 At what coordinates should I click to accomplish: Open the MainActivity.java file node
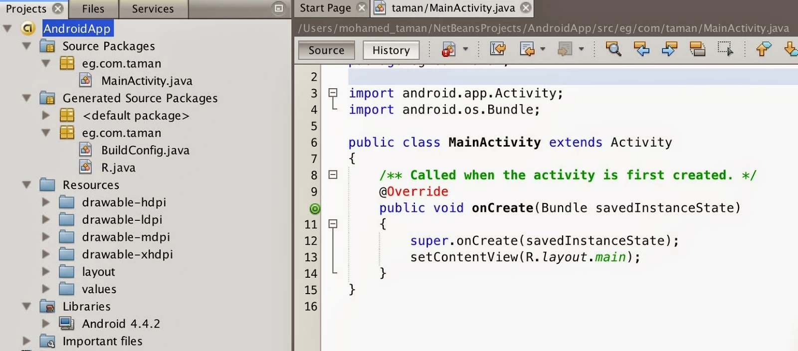(x=147, y=81)
